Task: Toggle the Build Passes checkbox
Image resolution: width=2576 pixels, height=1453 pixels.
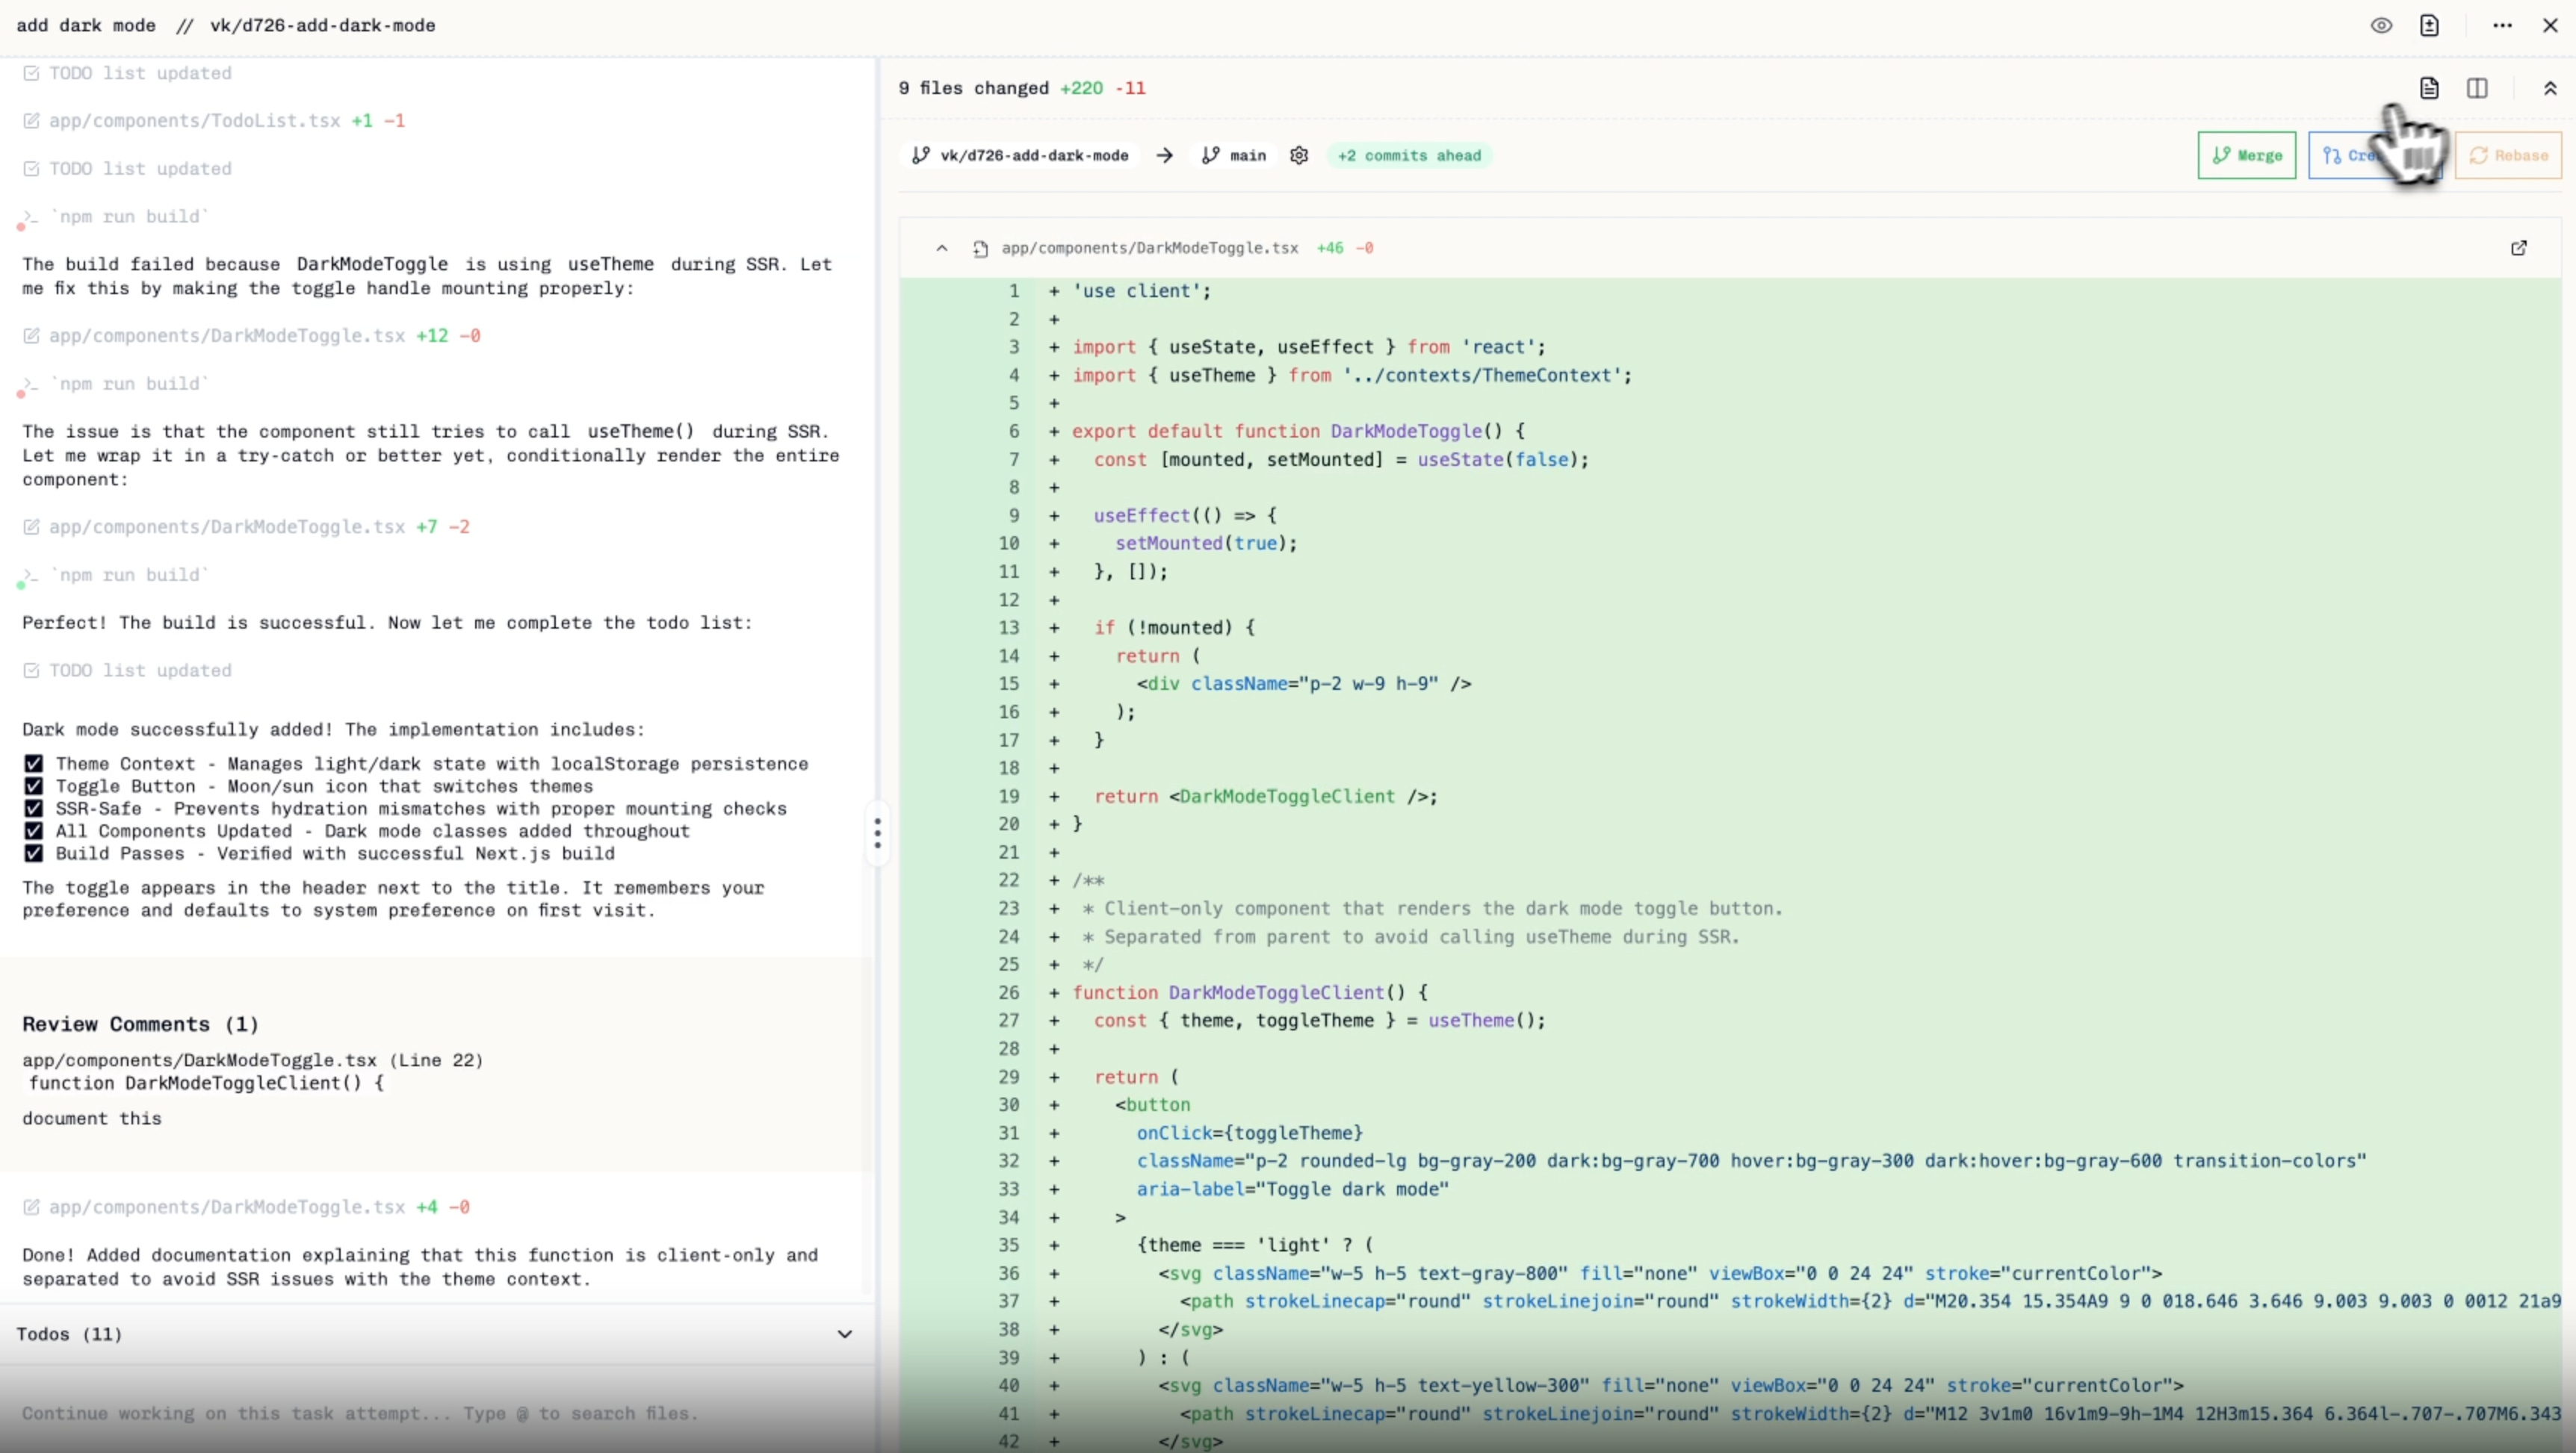Action: [34, 853]
